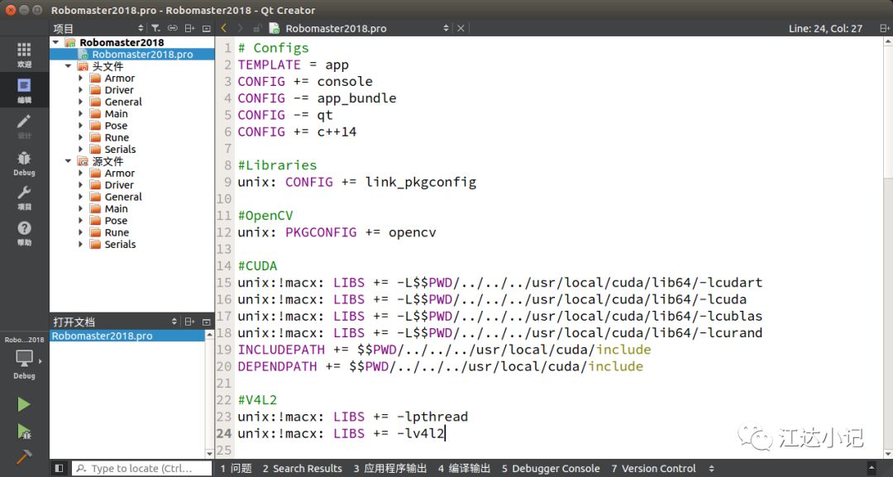This screenshot has width=893, height=477.
Task: Expand the Serials folder under 源文件
Action: click(x=80, y=244)
